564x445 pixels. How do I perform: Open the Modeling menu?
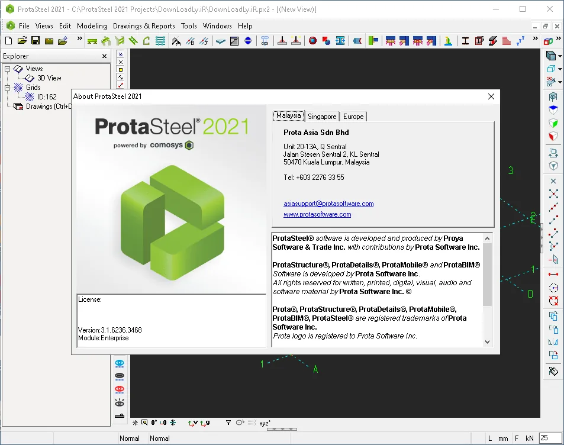92,26
